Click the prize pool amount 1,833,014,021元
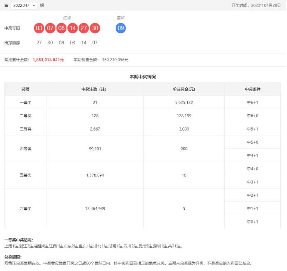The image size is (287, 271). tap(48, 60)
